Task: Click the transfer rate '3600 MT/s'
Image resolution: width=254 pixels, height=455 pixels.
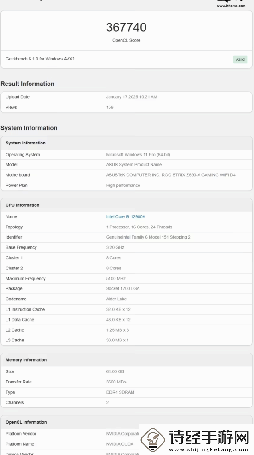Action: click(116, 382)
